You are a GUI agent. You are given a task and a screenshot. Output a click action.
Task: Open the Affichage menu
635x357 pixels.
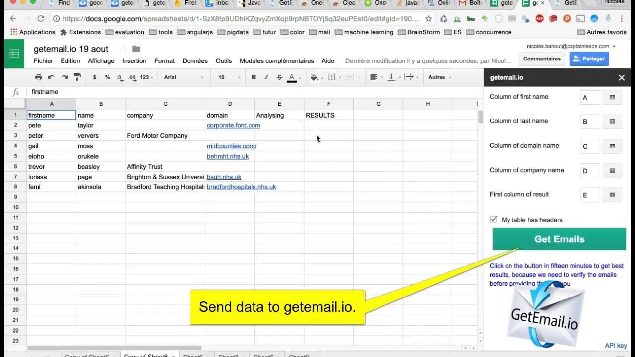point(101,61)
